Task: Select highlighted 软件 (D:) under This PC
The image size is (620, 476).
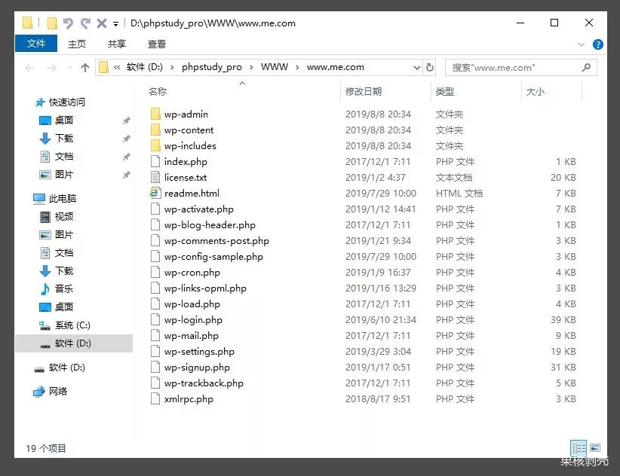Action: click(74, 343)
